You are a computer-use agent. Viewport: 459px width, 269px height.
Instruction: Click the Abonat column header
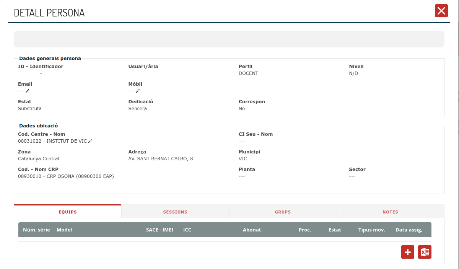pos(252,230)
